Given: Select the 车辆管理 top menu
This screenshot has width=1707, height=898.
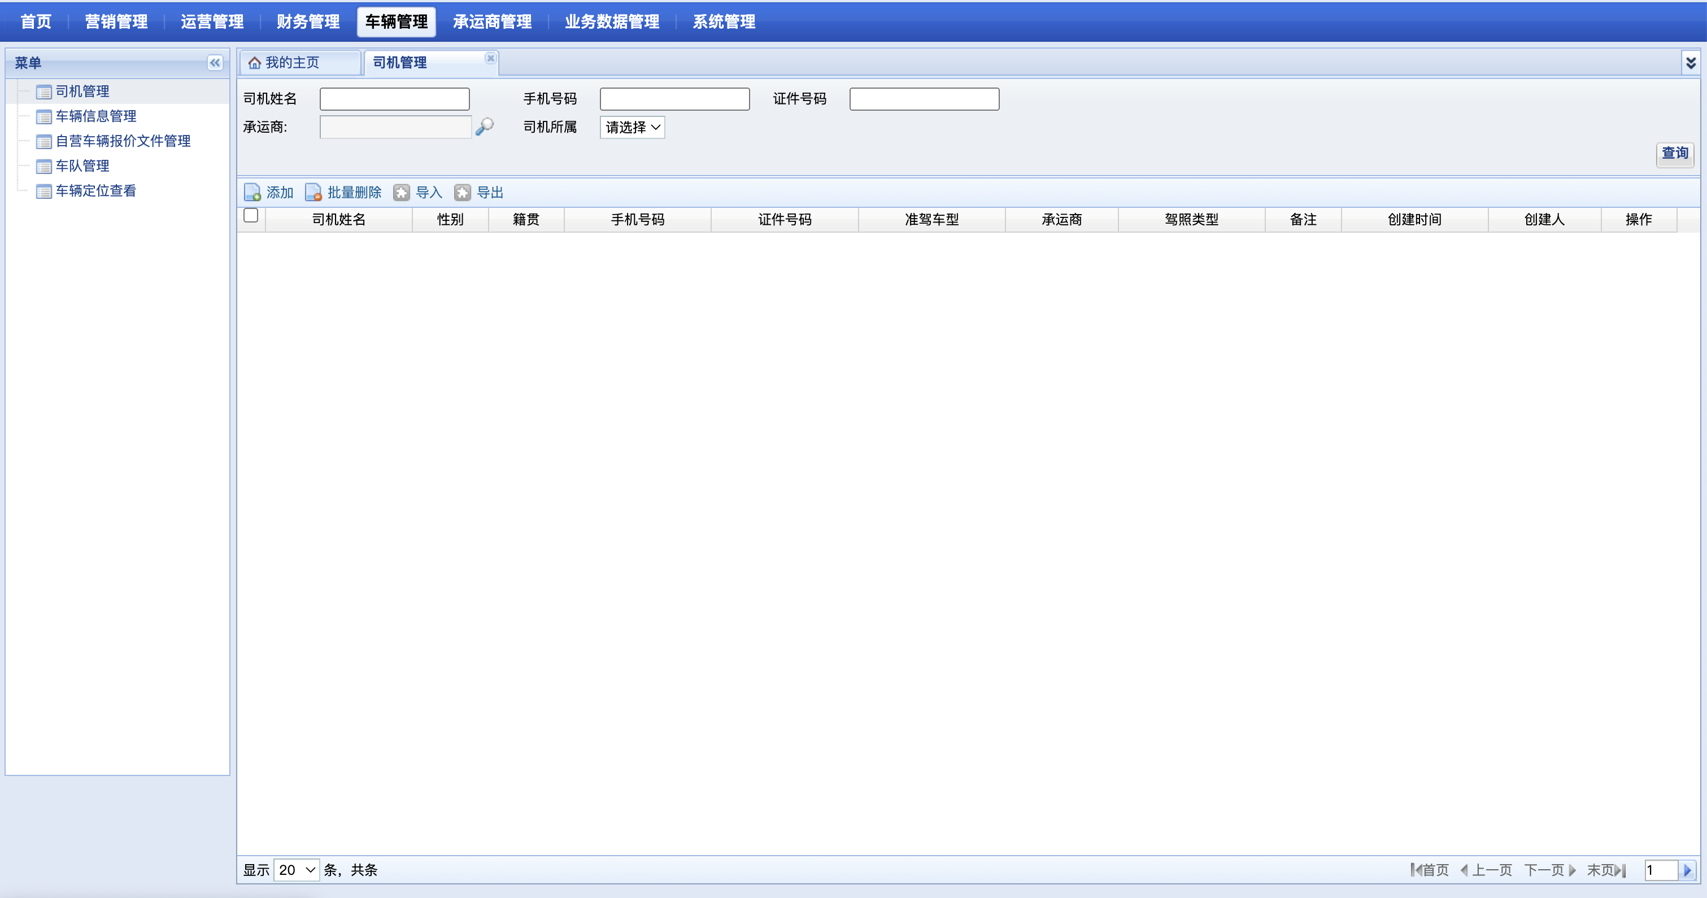Looking at the screenshot, I should tap(397, 21).
